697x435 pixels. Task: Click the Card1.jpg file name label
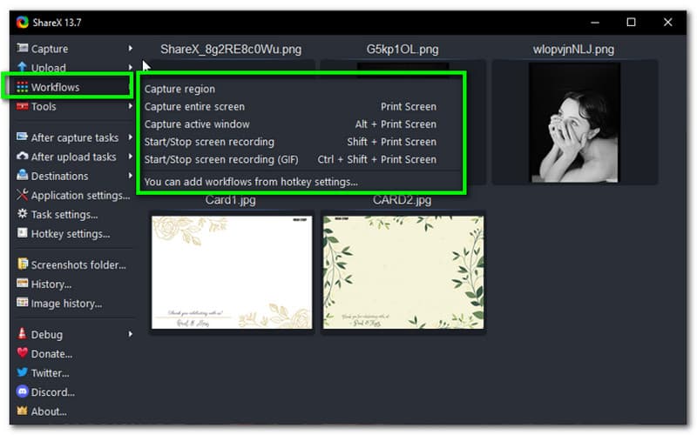tap(230, 200)
